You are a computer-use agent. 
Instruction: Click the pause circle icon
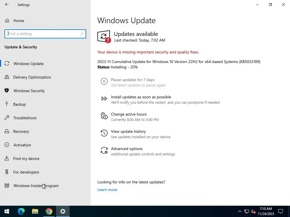point(104,81)
